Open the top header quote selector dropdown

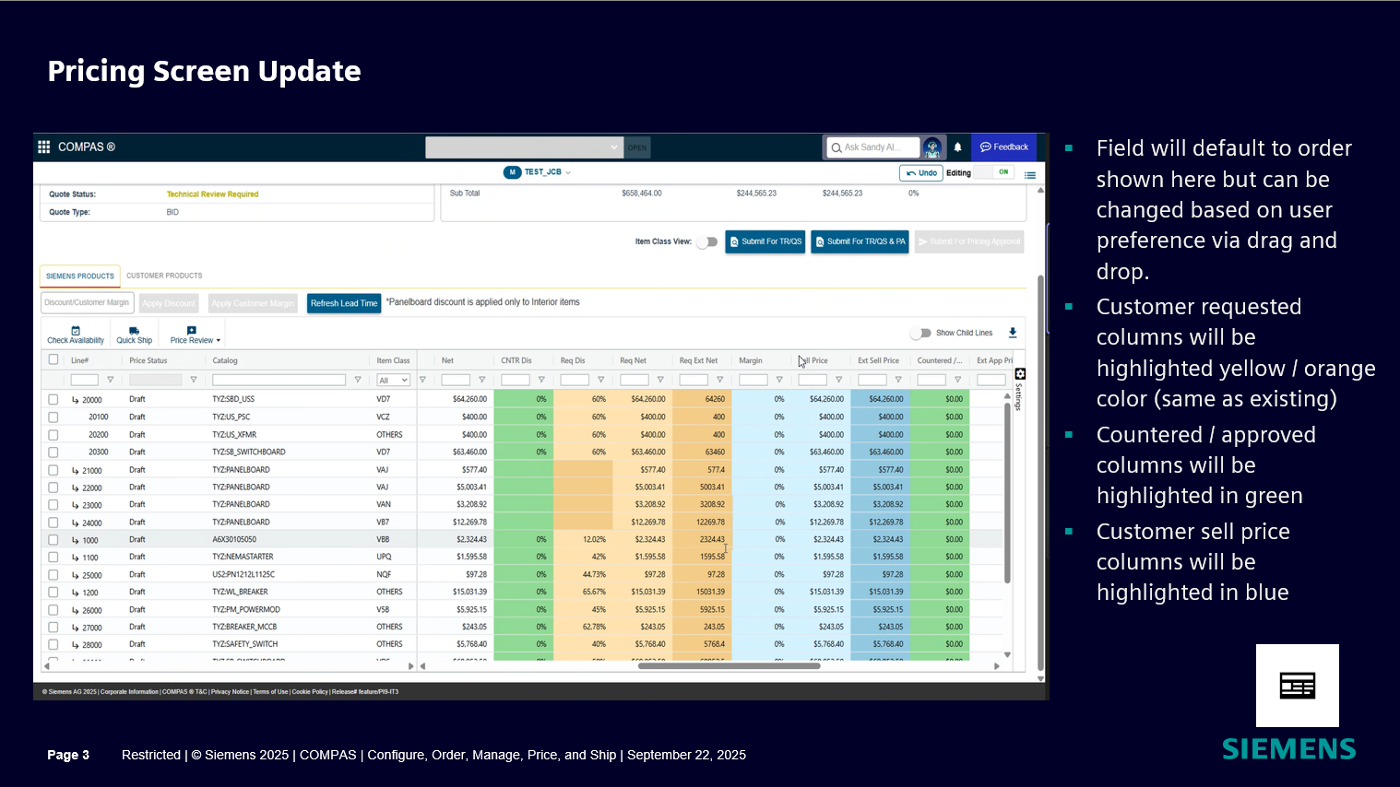524,147
